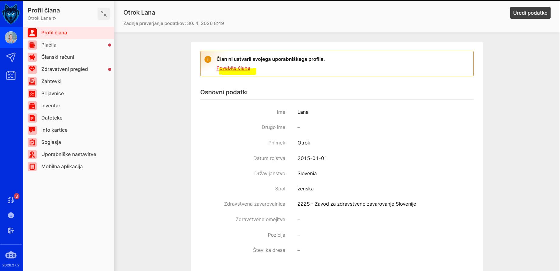This screenshot has height=271, width=560.
Task: Click the Osnovni podatki section heading
Action: tap(224, 92)
